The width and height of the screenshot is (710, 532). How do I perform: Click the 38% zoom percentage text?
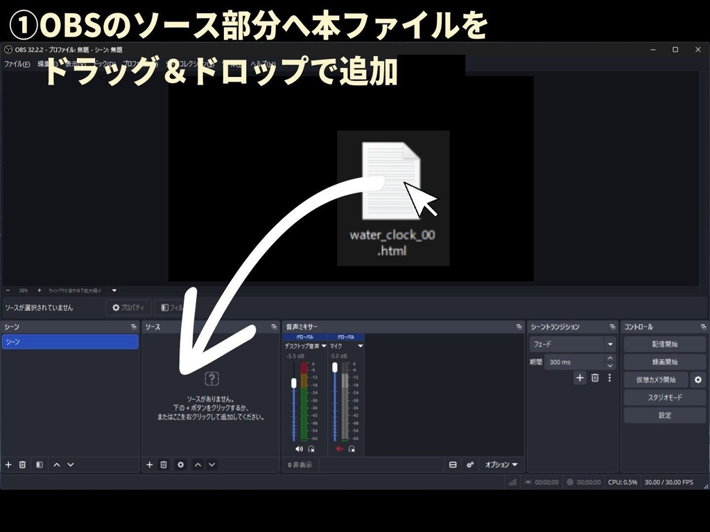24,290
